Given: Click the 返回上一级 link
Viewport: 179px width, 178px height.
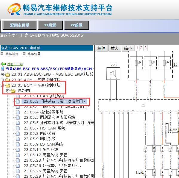Looking at the screenshot, I should tap(15, 64).
